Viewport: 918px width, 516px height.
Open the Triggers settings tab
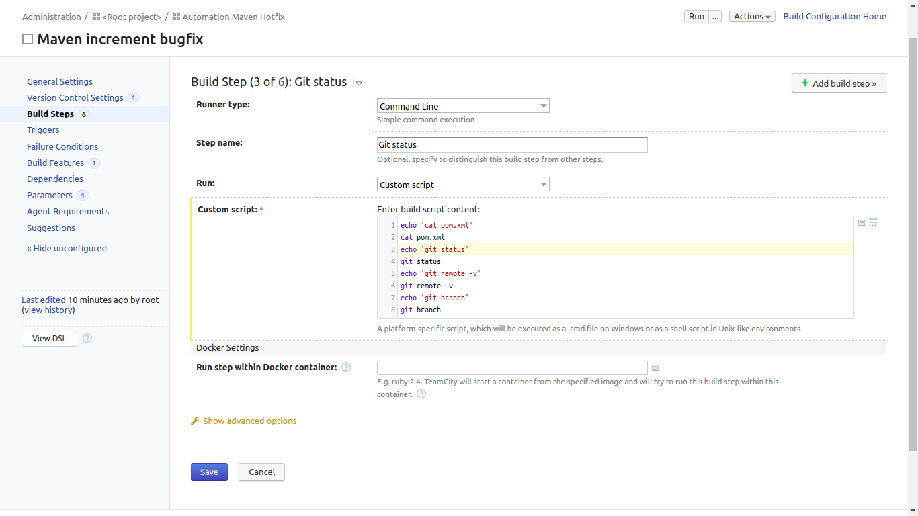43,130
